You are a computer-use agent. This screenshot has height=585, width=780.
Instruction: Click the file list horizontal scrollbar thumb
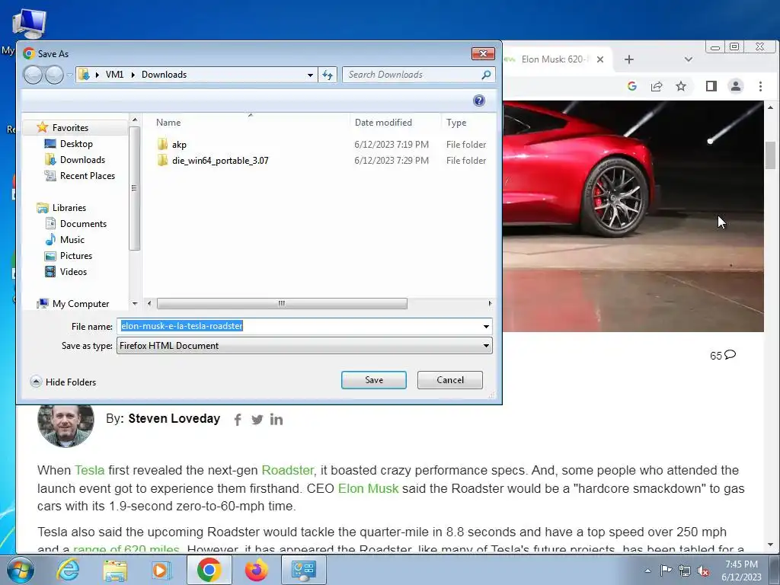point(282,303)
